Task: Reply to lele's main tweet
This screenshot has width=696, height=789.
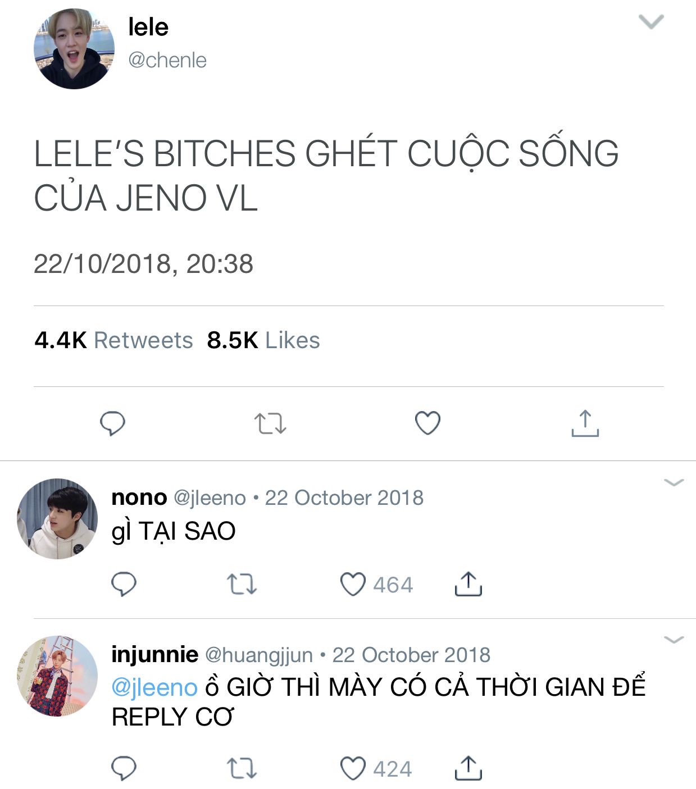Action: [x=112, y=423]
